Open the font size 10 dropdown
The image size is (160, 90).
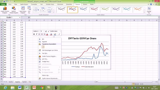pos(44,31)
